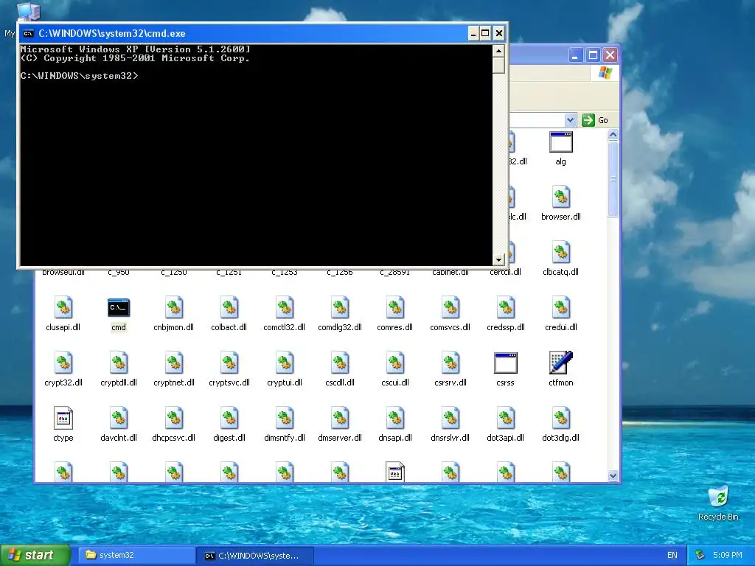Viewport: 755px width, 566px height.
Task: Select the dnsrslvr.dll file icon
Action: pyautogui.click(x=450, y=419)
